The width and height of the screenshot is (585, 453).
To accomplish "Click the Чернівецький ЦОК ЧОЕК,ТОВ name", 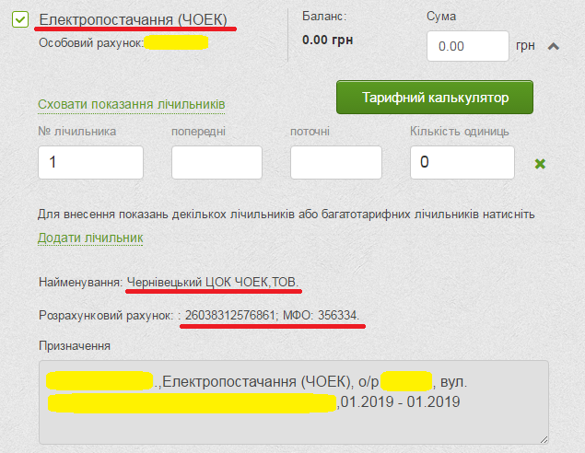I will tap(213, 281).
